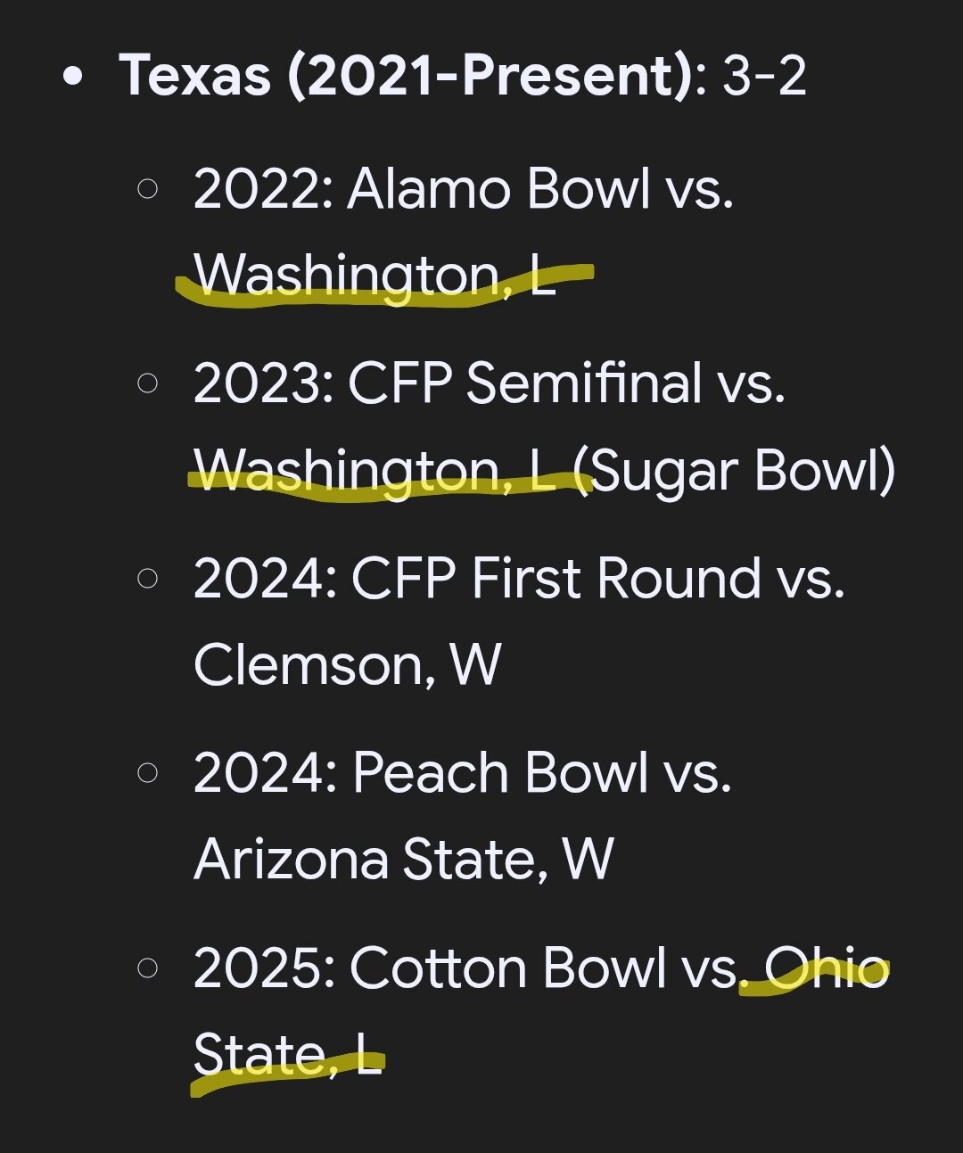Viewport: 963px width, 1153px height.
Task: Click "Washington, L" next to "(Sugar Bowl)"
Action: click(x=374, y=470)
